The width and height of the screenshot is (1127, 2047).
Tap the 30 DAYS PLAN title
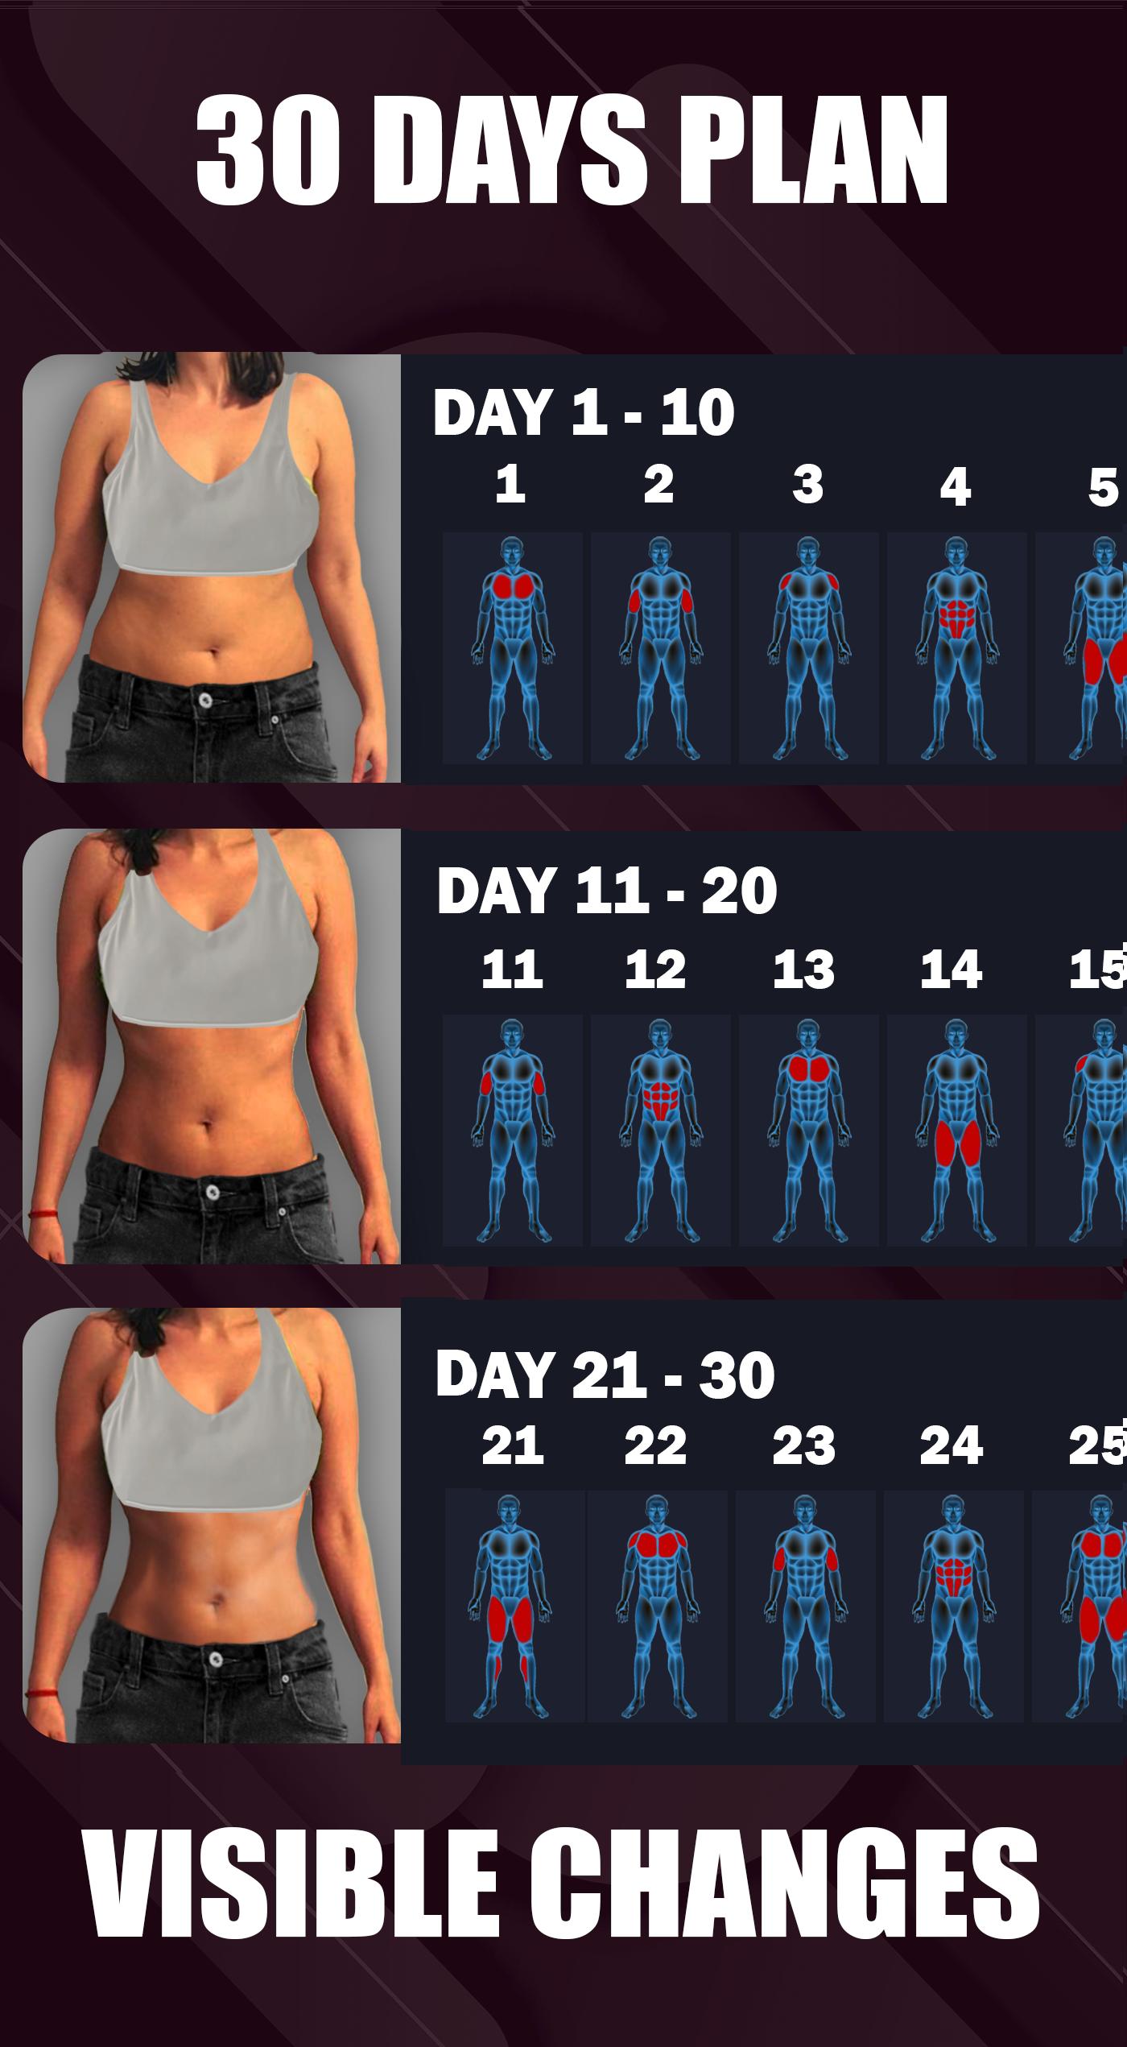coord(572,151)
